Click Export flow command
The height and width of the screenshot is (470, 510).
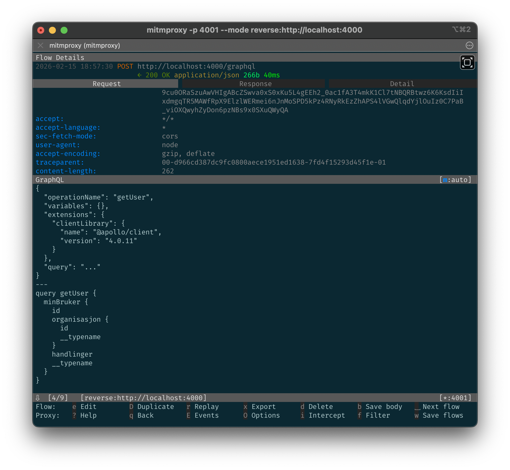pyautogui.click(x=263, y=407)
